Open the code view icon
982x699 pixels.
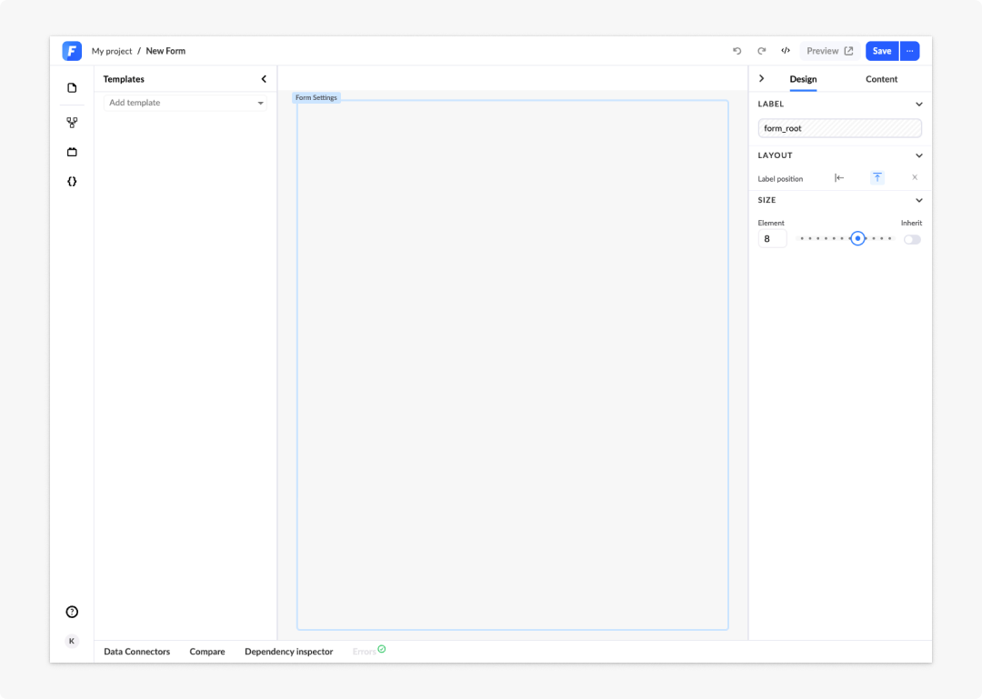point(786,51)
